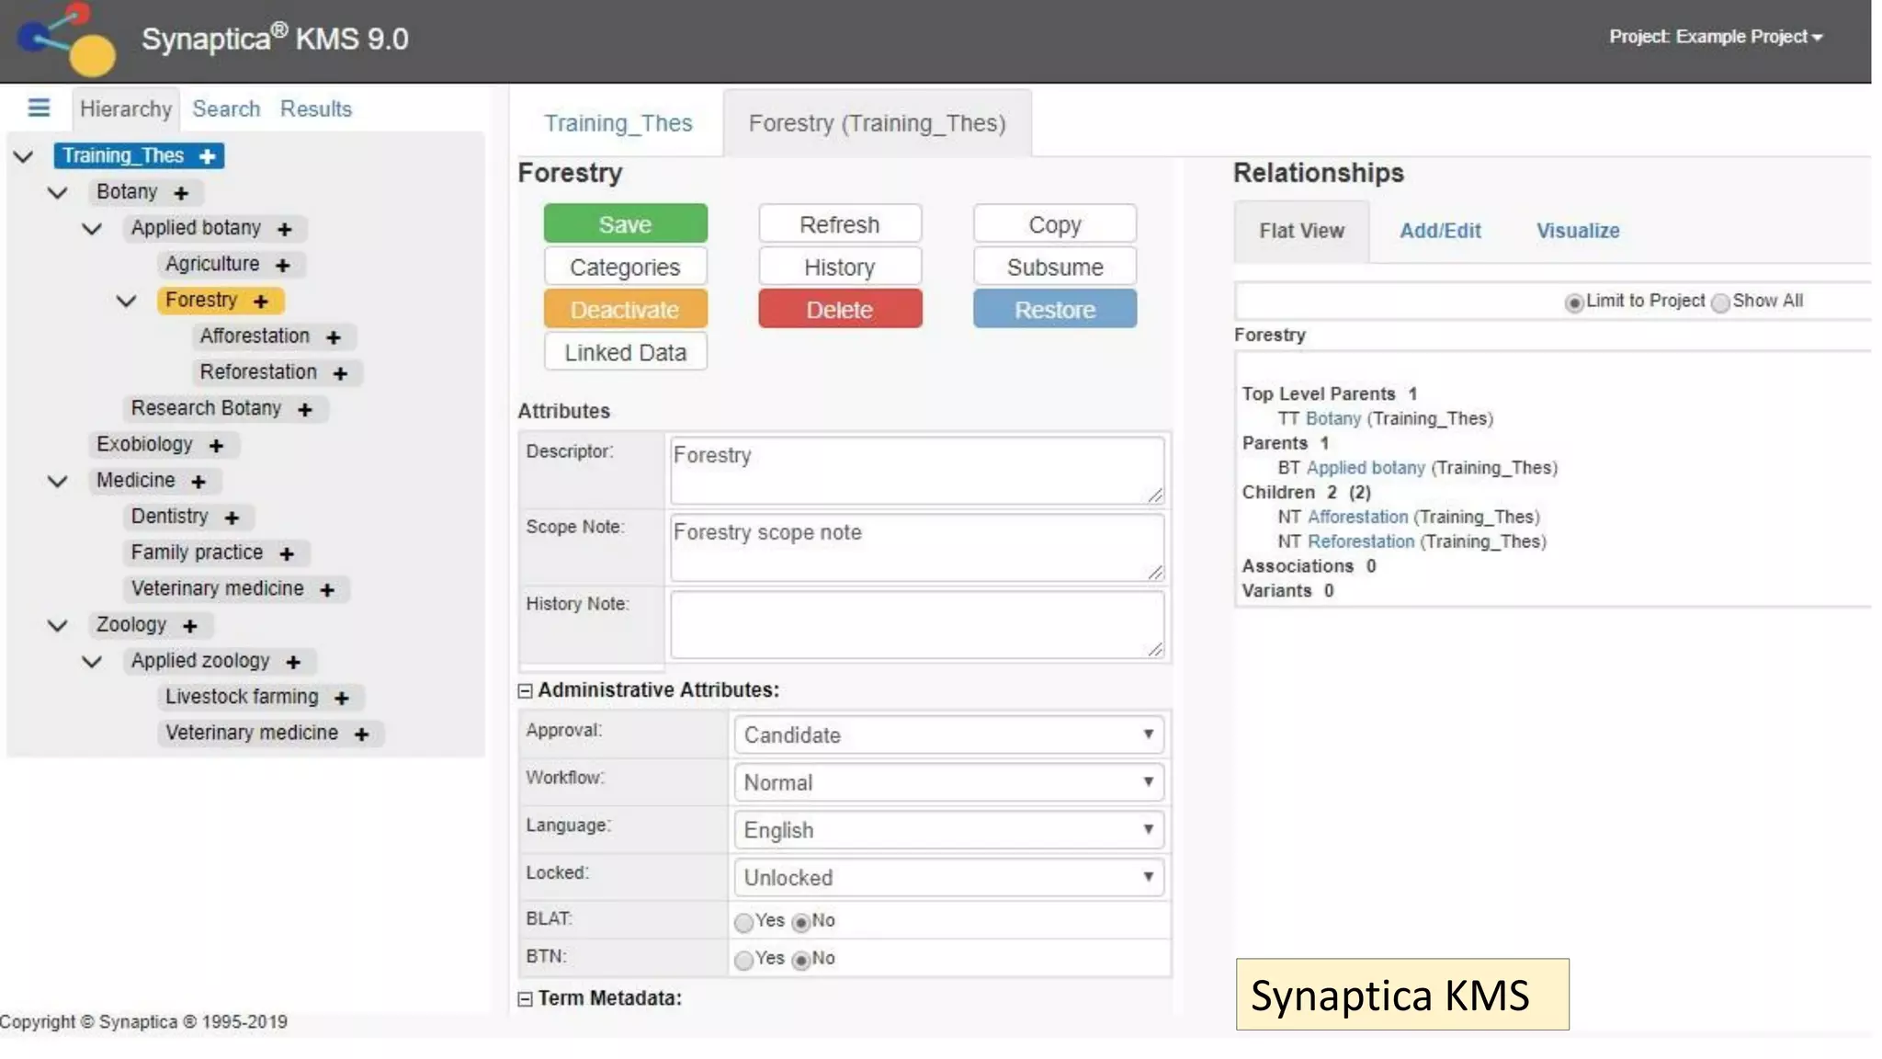
Task: Collapse the Forestry tree chevron
Action: (x=127, y=301)
